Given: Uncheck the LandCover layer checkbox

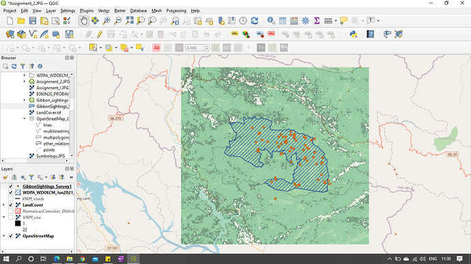Looking at the screenshot, I should click(11, 205).
